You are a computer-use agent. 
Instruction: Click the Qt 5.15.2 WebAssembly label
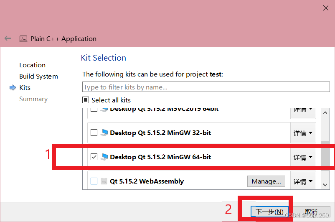coord(147,181)
